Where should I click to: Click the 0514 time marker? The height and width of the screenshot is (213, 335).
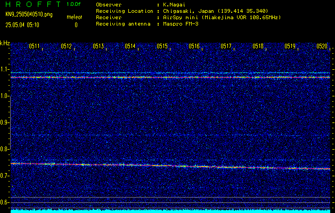[130, 46]
